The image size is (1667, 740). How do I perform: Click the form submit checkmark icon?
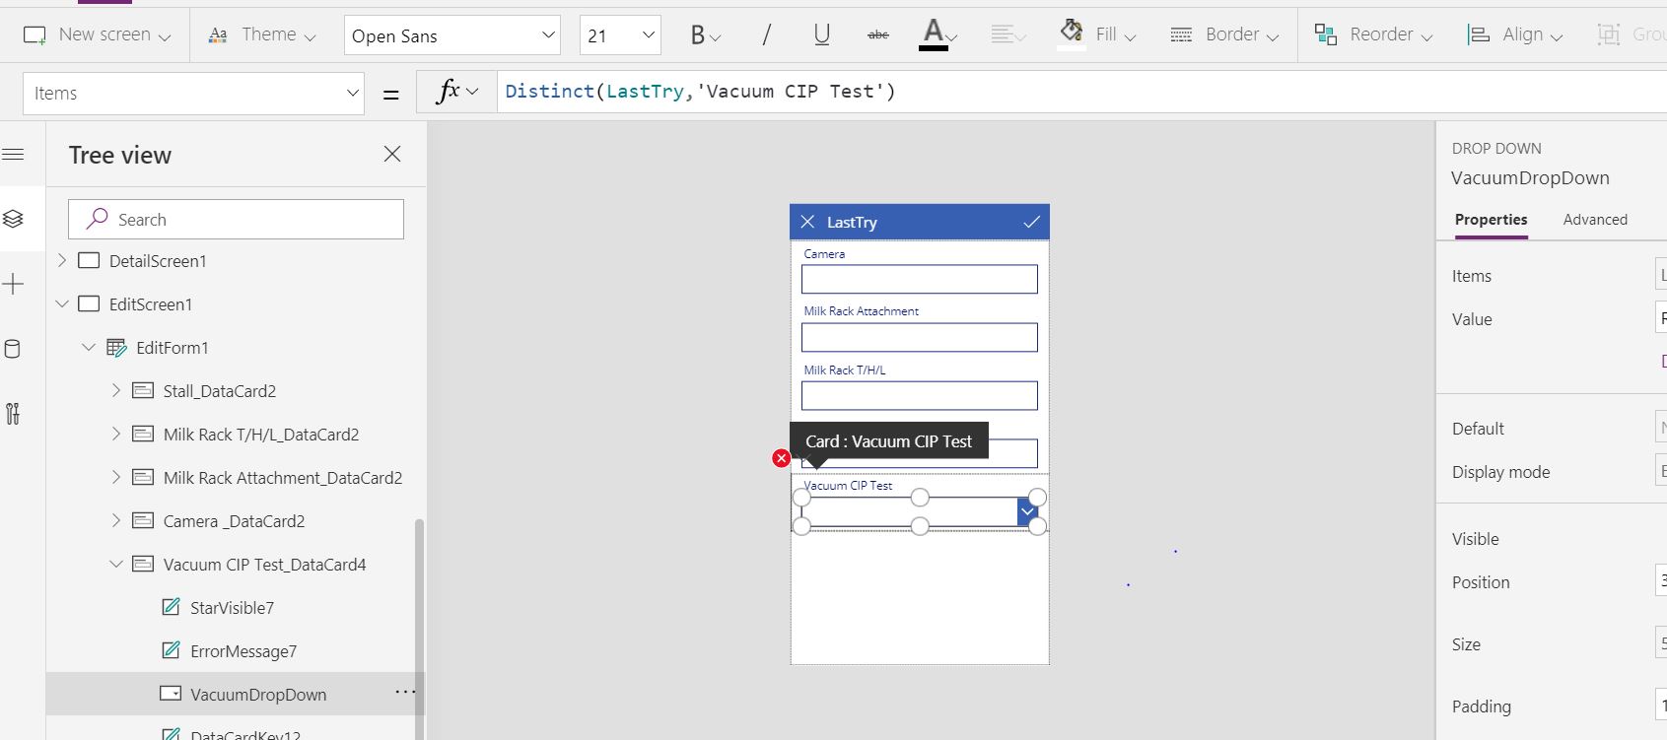point(1031,222)
